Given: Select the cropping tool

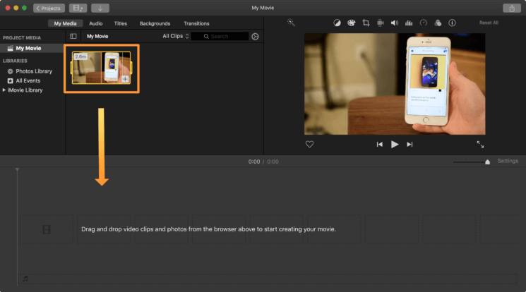Looking at the screenshot, I should [x=366, y=23].
